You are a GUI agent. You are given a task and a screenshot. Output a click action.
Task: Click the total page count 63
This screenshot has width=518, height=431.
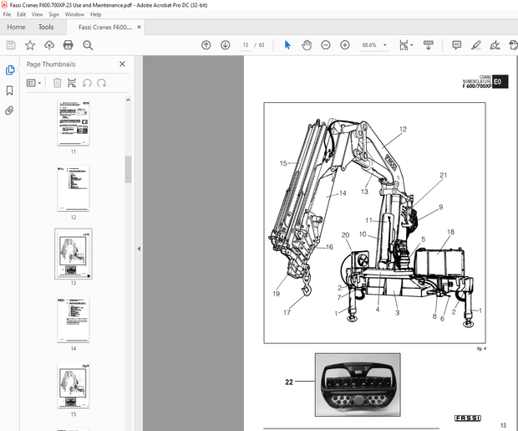[262, 45]
